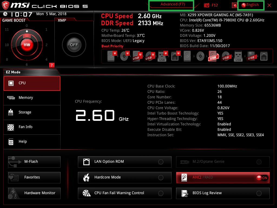Open the Help hotkey tab
This screenshot has width=277, height=208.
[x=32, y=142]
